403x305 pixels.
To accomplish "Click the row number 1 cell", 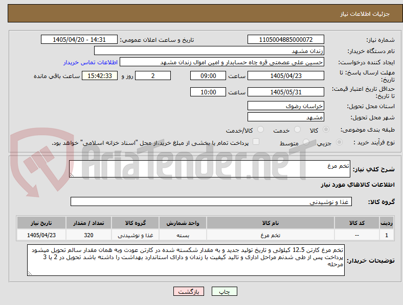I will click(x=387, y=235).
